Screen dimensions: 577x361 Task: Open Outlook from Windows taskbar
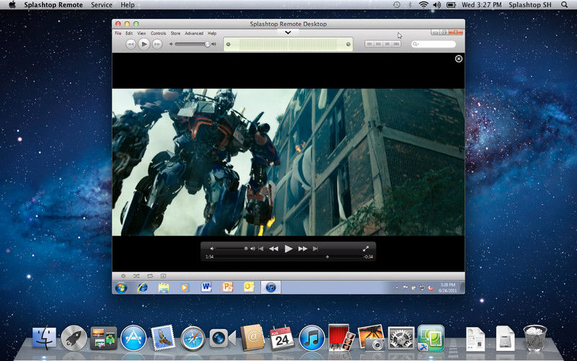click(x=249, y=287)
